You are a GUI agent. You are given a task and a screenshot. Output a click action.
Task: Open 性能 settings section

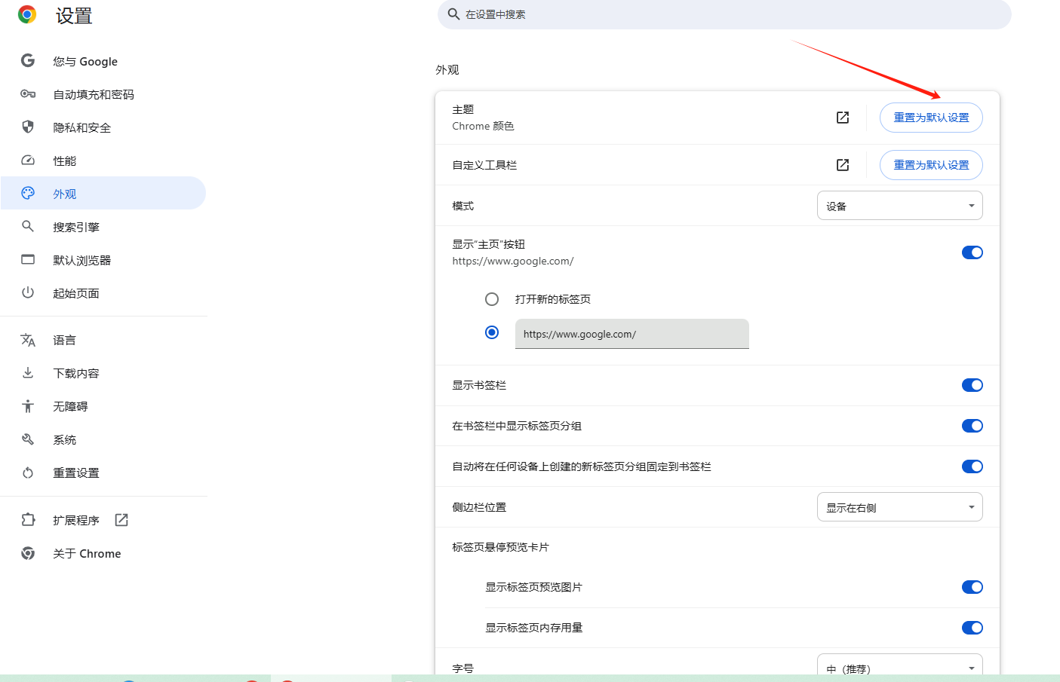point(103,161)
